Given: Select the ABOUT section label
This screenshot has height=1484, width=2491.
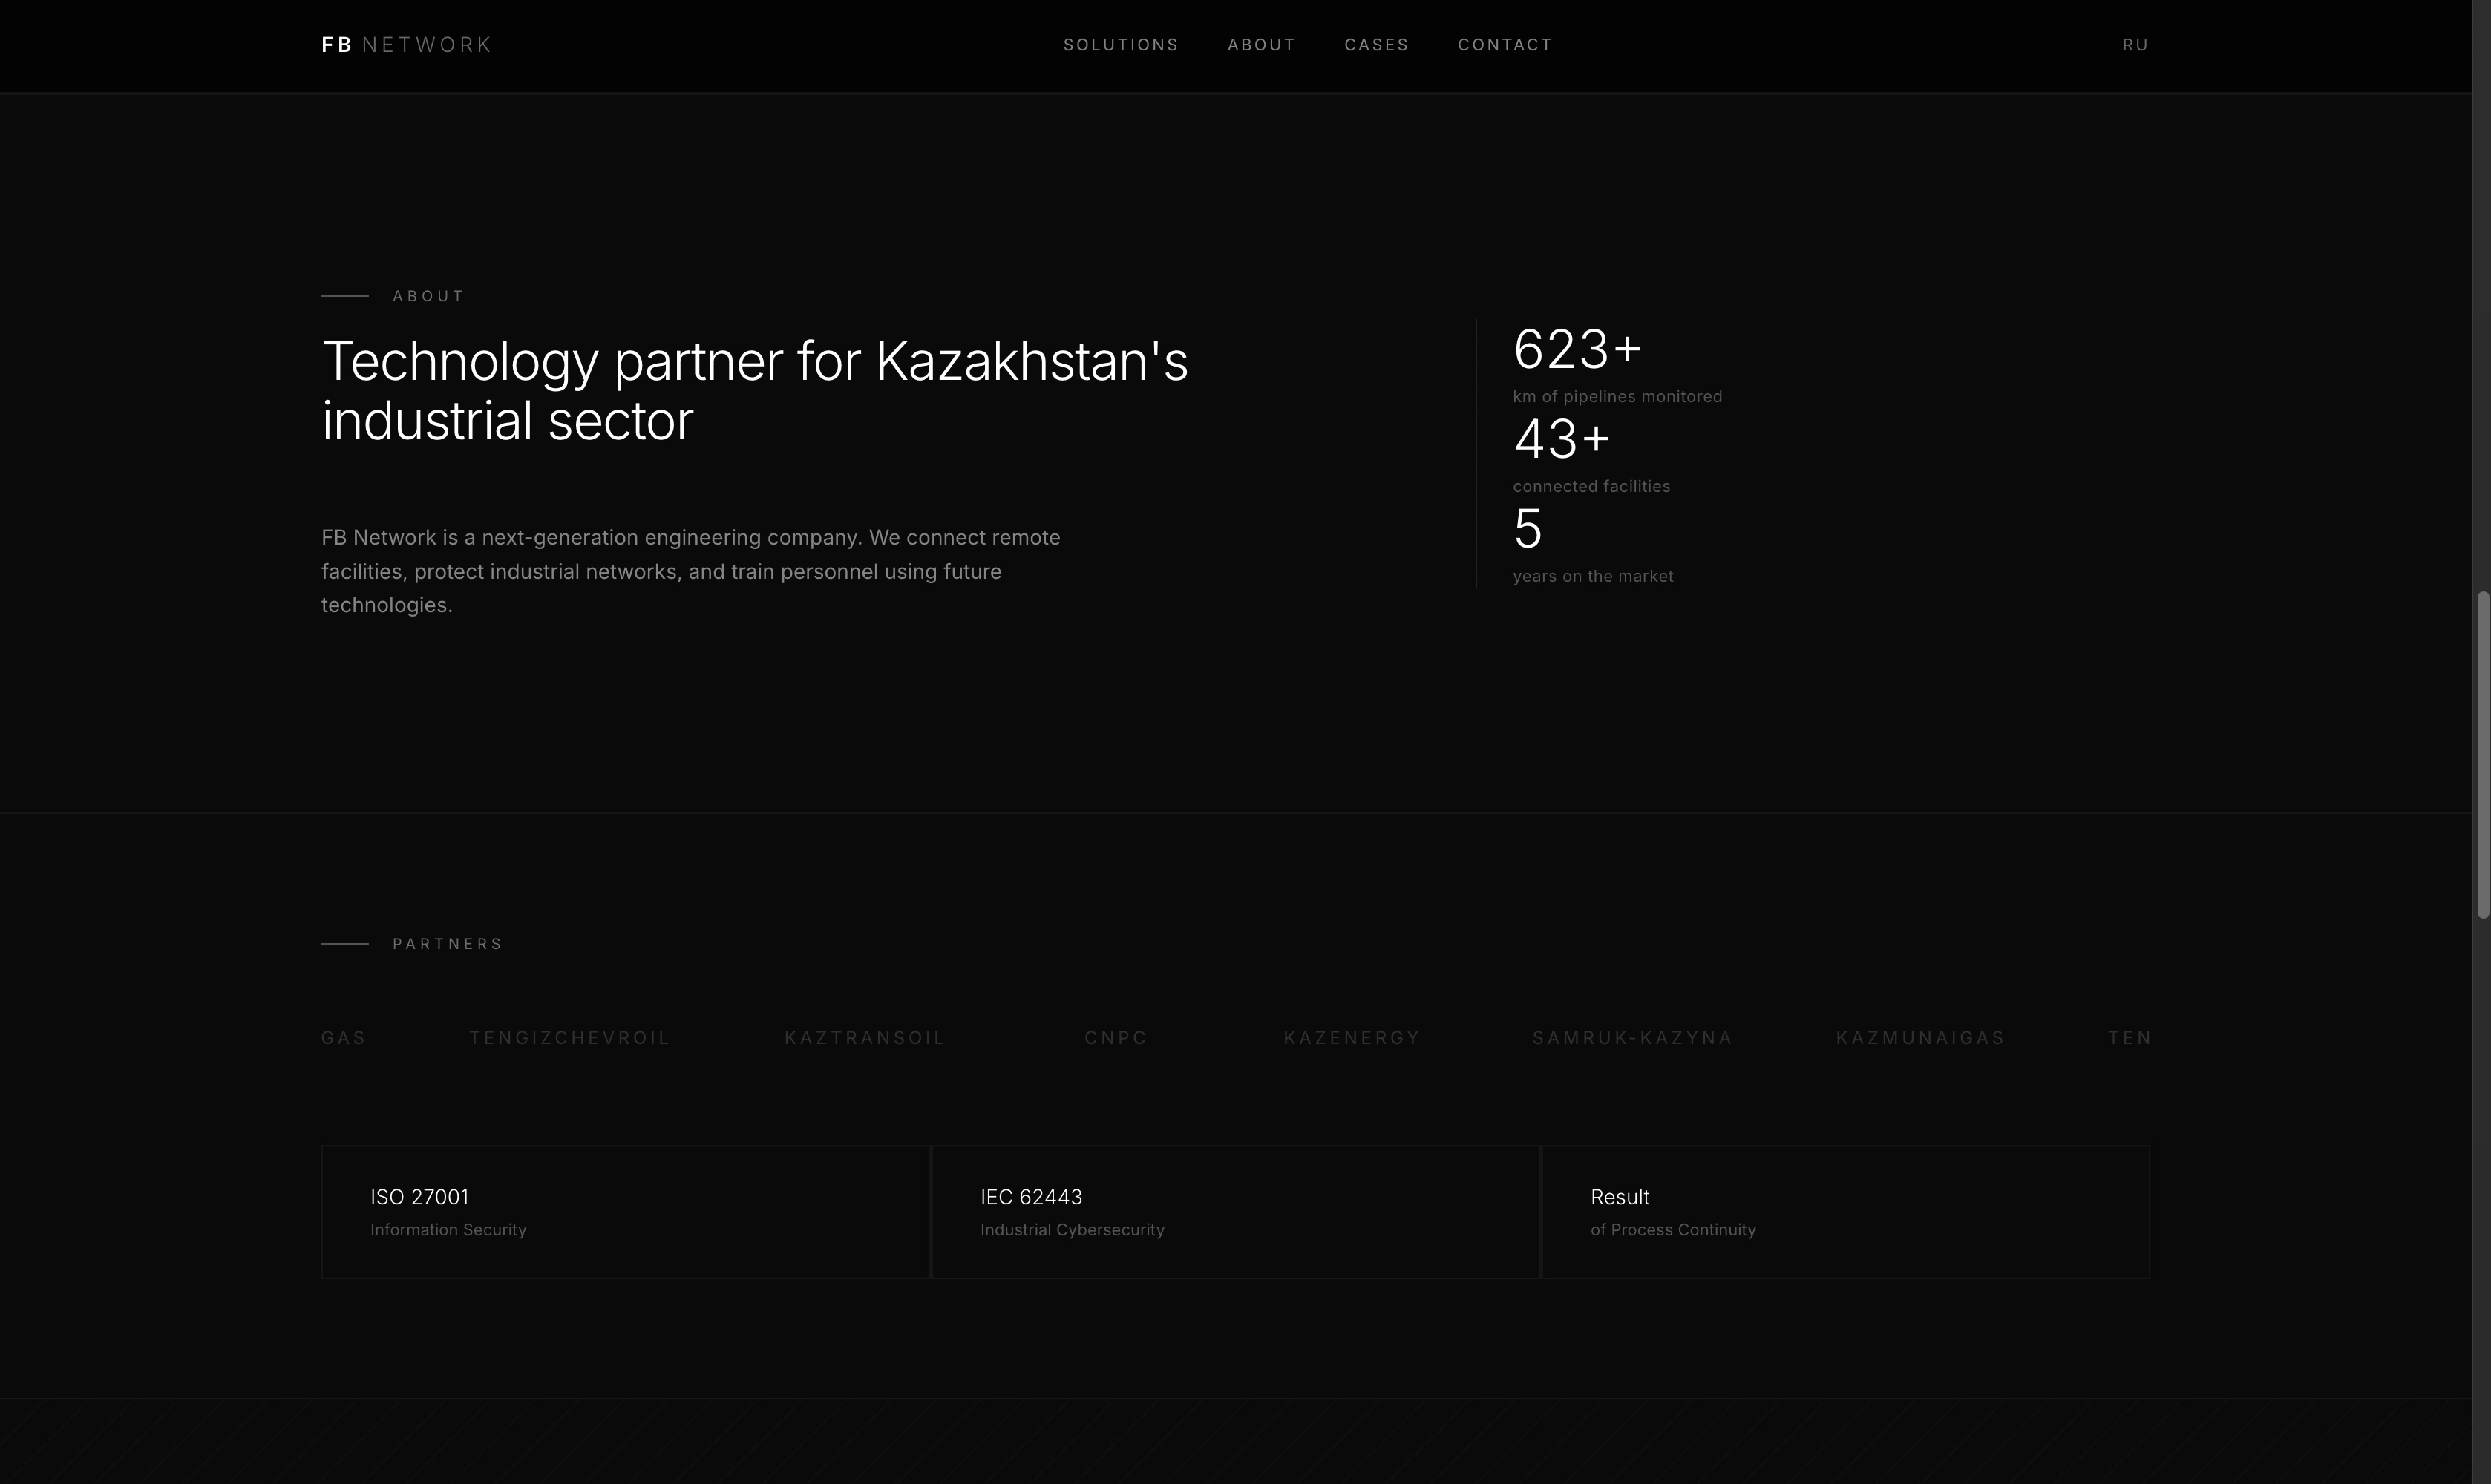Looking at the screenshot, I should (428, 296).
